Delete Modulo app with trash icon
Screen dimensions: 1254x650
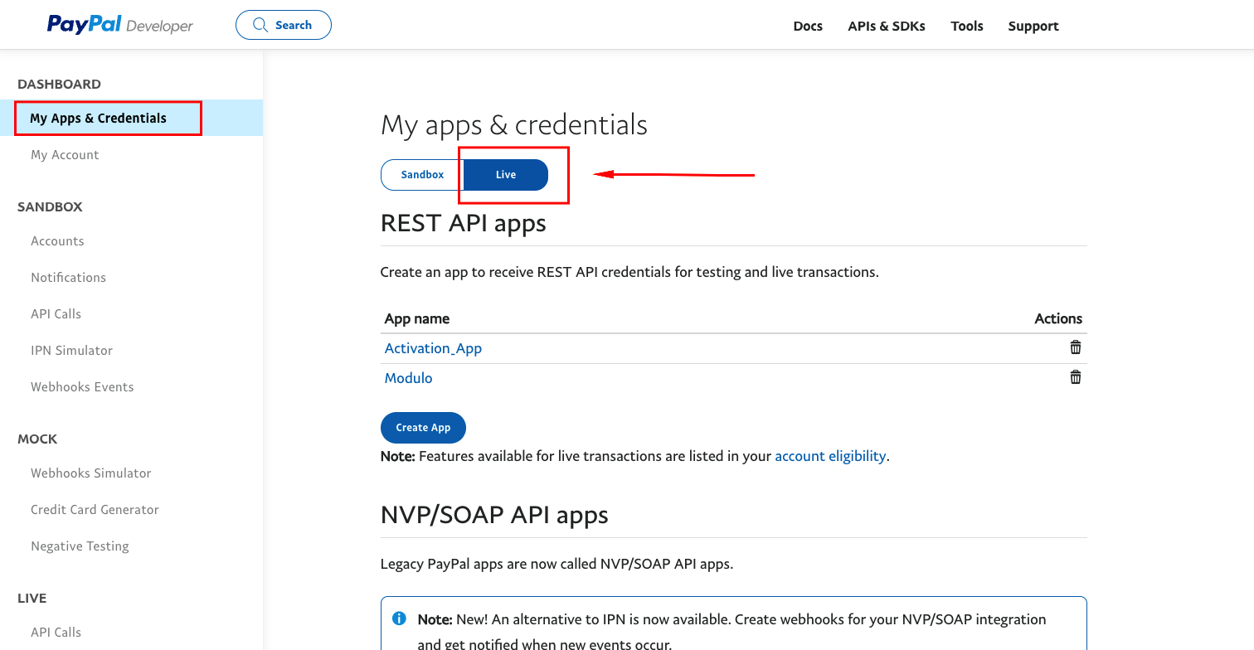pyautogui.click(x=1076, y=377)
